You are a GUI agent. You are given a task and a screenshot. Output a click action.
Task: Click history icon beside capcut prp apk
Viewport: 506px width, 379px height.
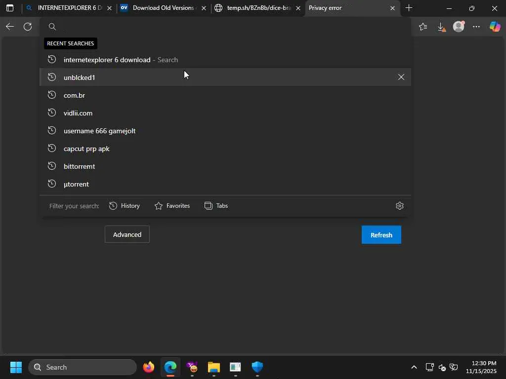point(52,148)
